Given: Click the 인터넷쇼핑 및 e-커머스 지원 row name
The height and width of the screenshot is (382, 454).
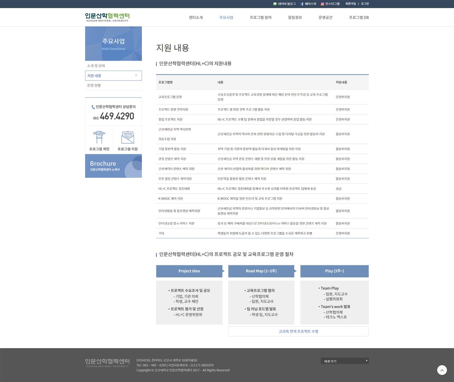Looking at the screenshot, I should [x=176, y=223].
